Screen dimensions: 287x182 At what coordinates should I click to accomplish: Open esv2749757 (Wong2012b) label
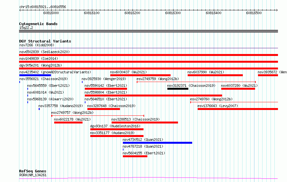[72, 113]
